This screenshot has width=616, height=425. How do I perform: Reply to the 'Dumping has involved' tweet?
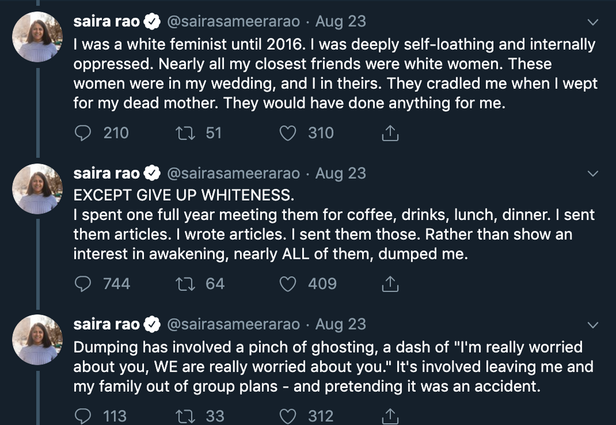point(83,416)
